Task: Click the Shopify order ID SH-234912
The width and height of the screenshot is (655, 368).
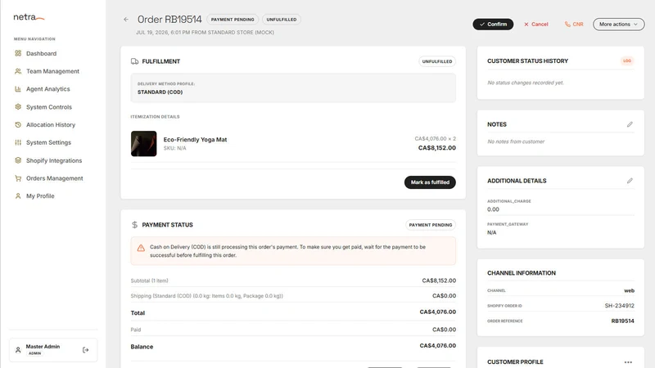Action: coord(619,306)
